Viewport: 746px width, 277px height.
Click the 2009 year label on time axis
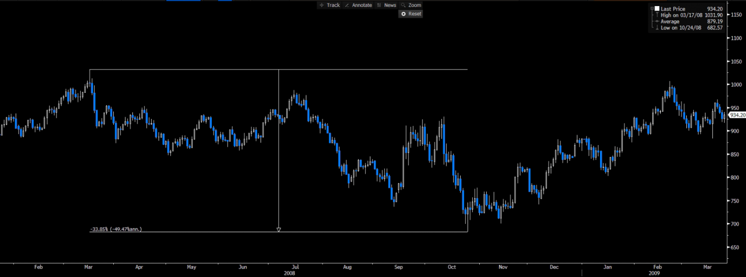pos(654,273)
